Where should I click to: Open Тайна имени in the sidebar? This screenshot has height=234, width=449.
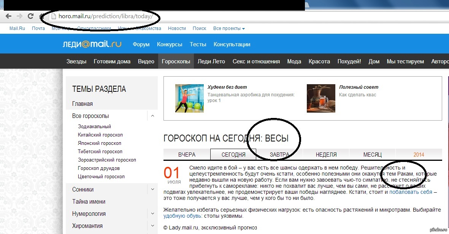click(x=89, y=201)
